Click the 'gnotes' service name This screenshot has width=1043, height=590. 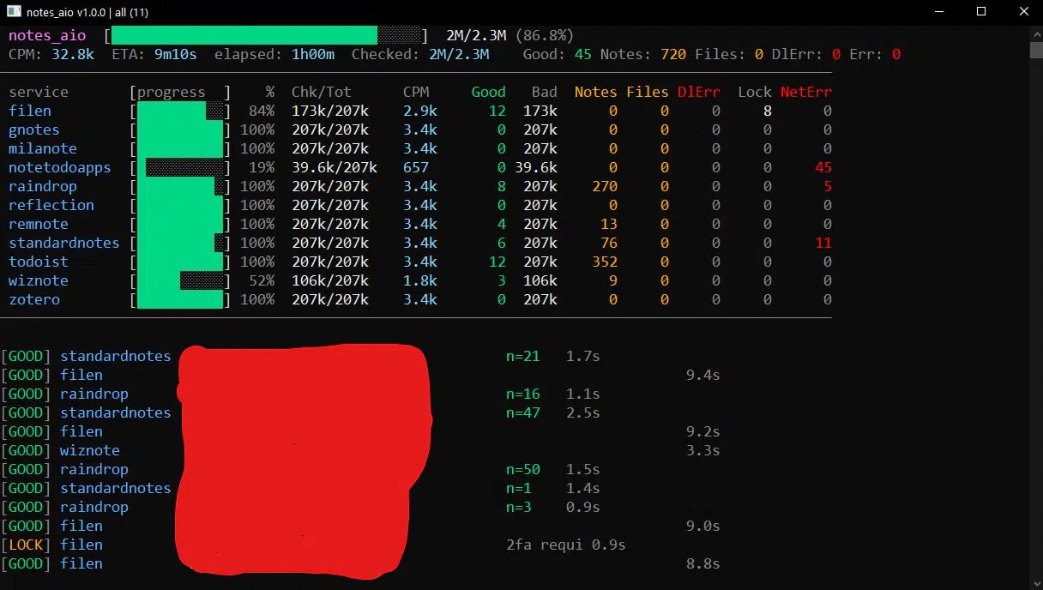[x=34, y=129]
